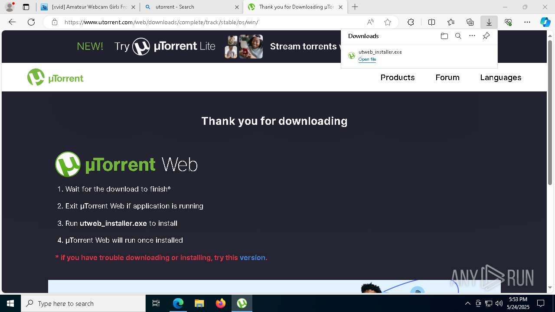Image resolution: width=555 pixels, height=312 pixels.
Task: Open the Languages menu
Action: point(501,78)
